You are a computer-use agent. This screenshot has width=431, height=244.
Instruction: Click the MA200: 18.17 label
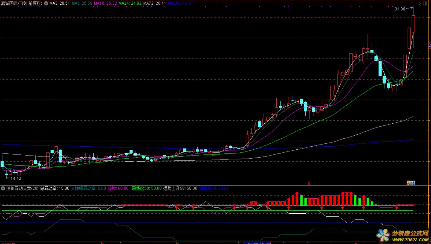pyautogui.click(x=180, y=3)
